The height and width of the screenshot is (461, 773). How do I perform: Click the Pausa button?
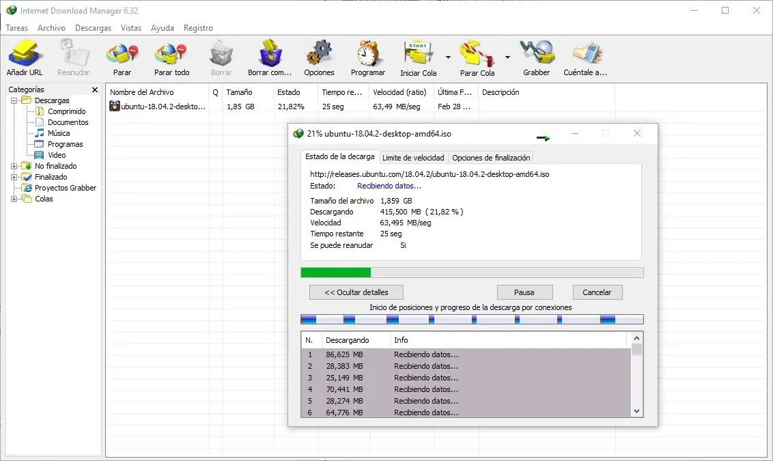(x=524, y=292)
